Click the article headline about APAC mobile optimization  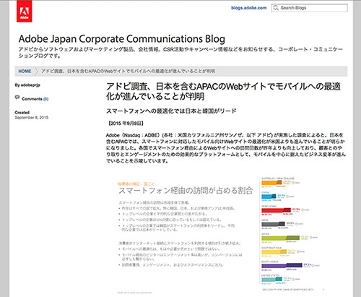click(x=223, y=91)
